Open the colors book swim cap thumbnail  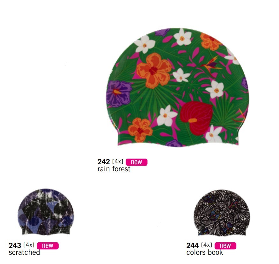[222, 213]
